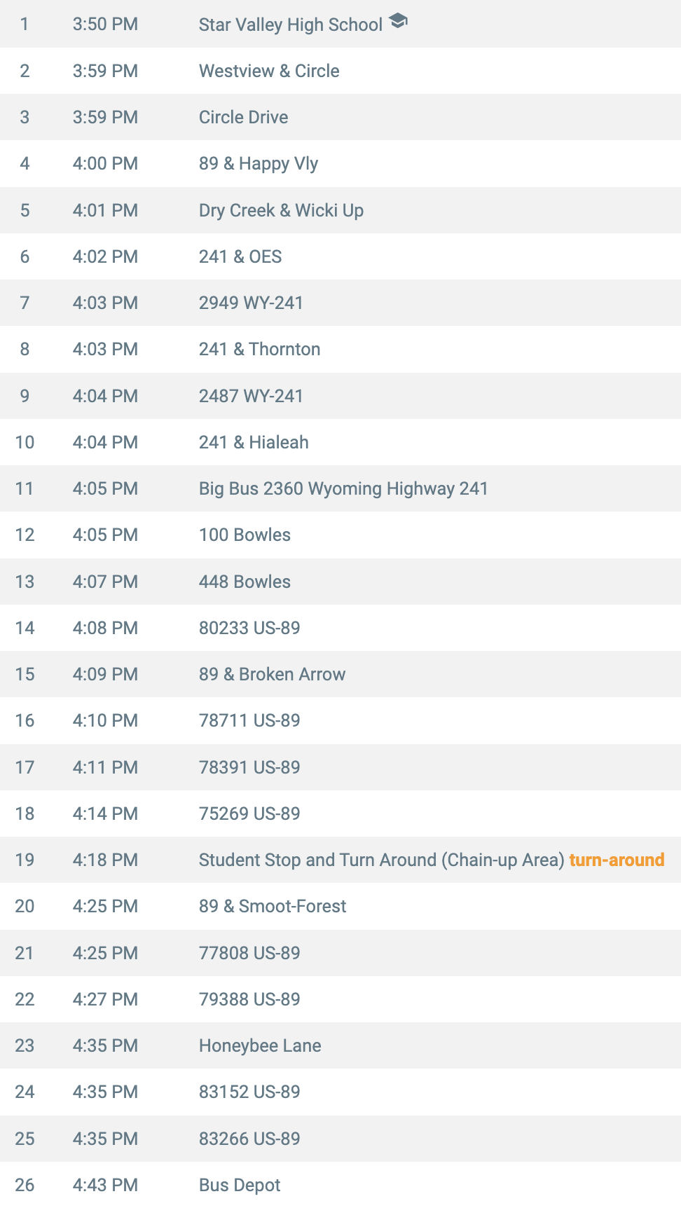Screen dimensions: 681x1215
Task: Select stop number 10, 241 & Hialeah
Action: (x=340, y=442)
